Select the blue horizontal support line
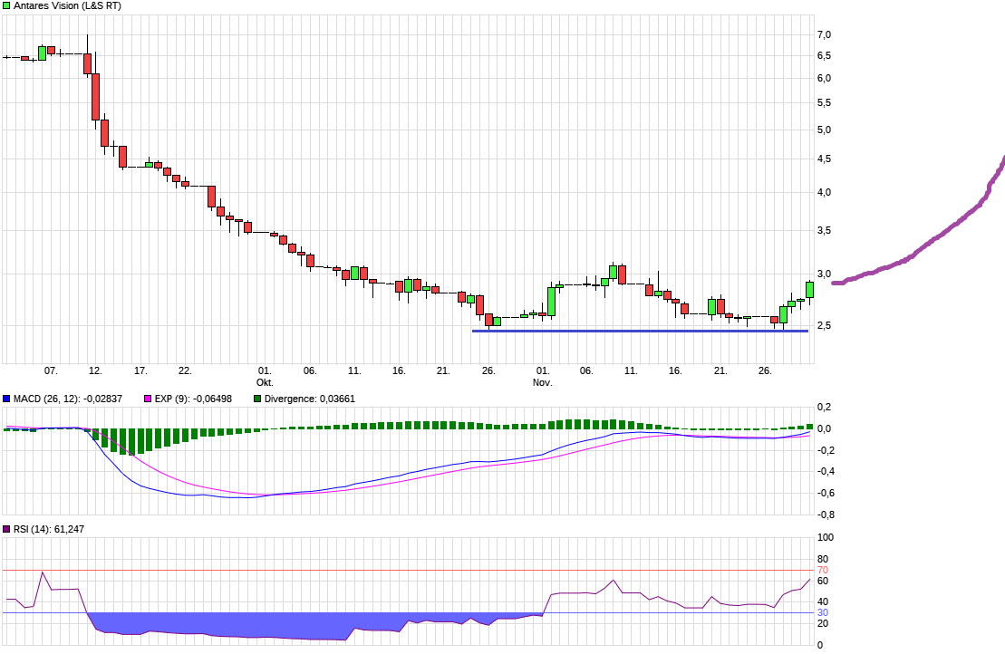1005x654 pixels. [634, 332]
